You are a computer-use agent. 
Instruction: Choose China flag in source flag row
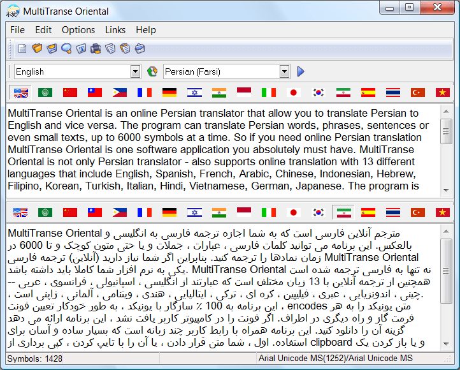[x=70, y=93]
